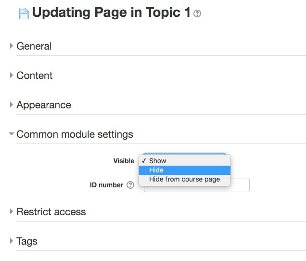Expand the Appearance section triangle

[12, 104]
